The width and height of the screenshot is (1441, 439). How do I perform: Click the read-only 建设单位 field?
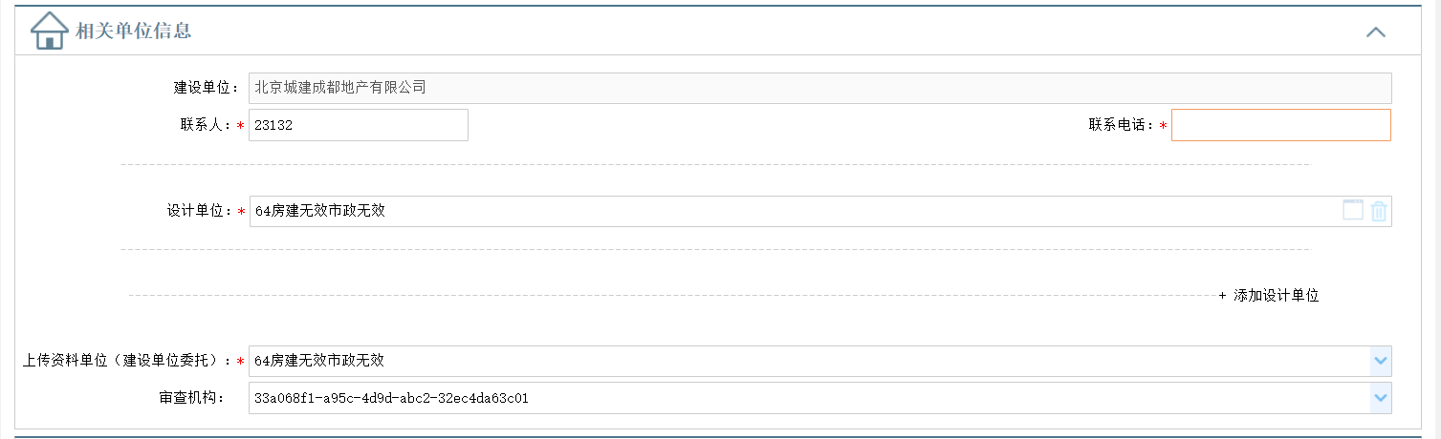coord(819,88)
